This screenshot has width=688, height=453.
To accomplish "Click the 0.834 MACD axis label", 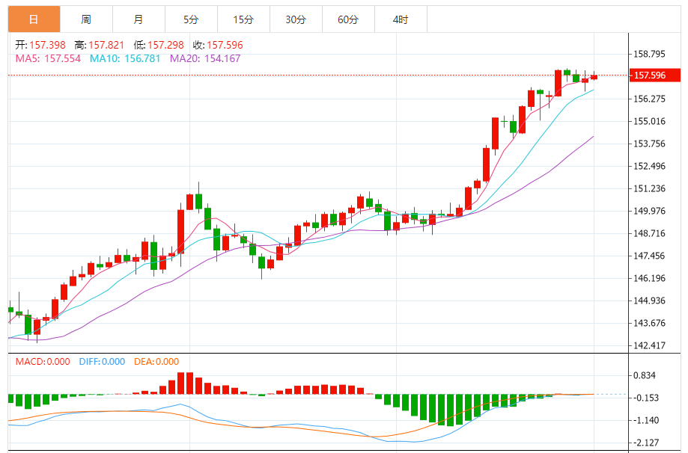I will coord(644,375).
